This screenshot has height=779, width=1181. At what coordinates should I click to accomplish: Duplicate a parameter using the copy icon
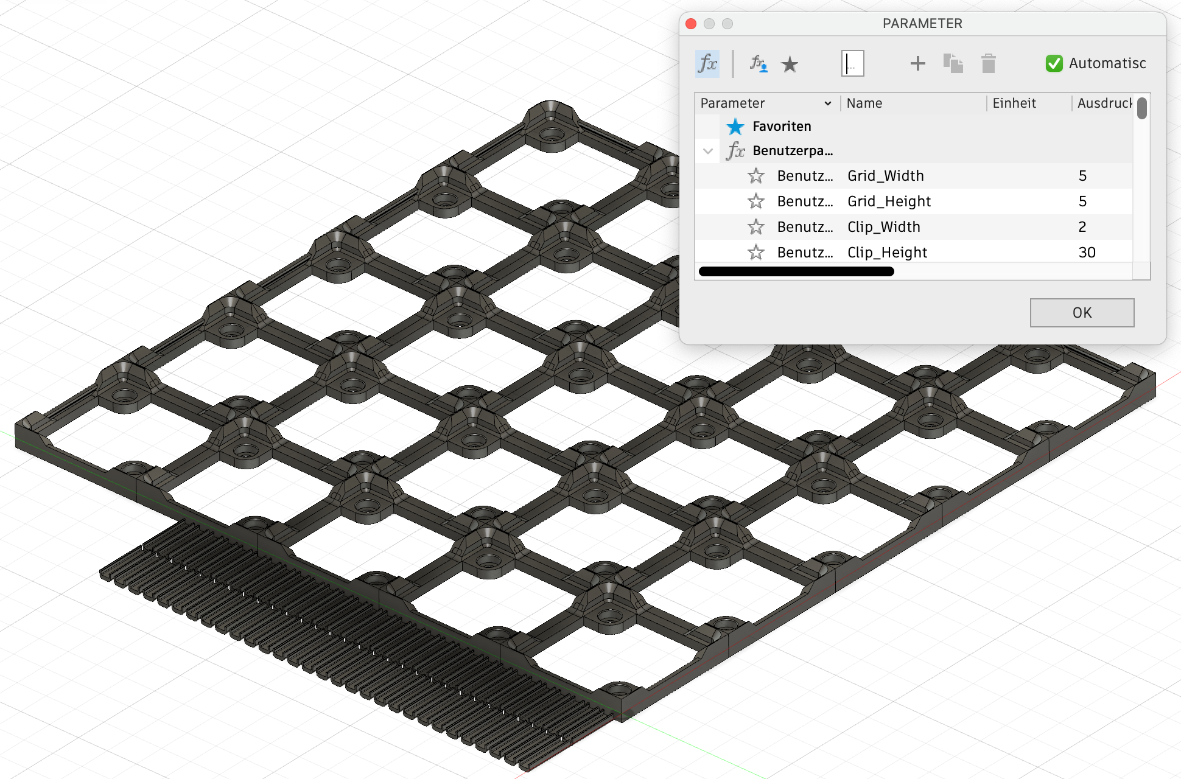tap(953, 63)
